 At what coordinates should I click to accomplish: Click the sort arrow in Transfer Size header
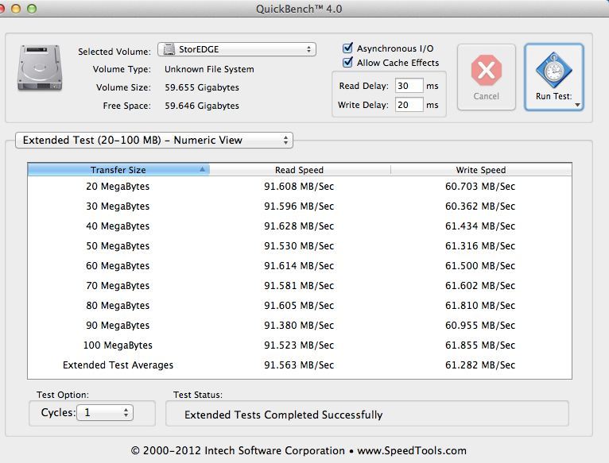tap(203, 169)
